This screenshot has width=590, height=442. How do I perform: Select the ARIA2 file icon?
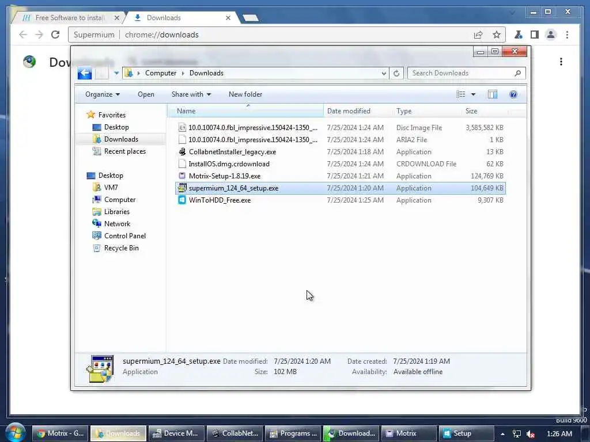click(182, 139)
